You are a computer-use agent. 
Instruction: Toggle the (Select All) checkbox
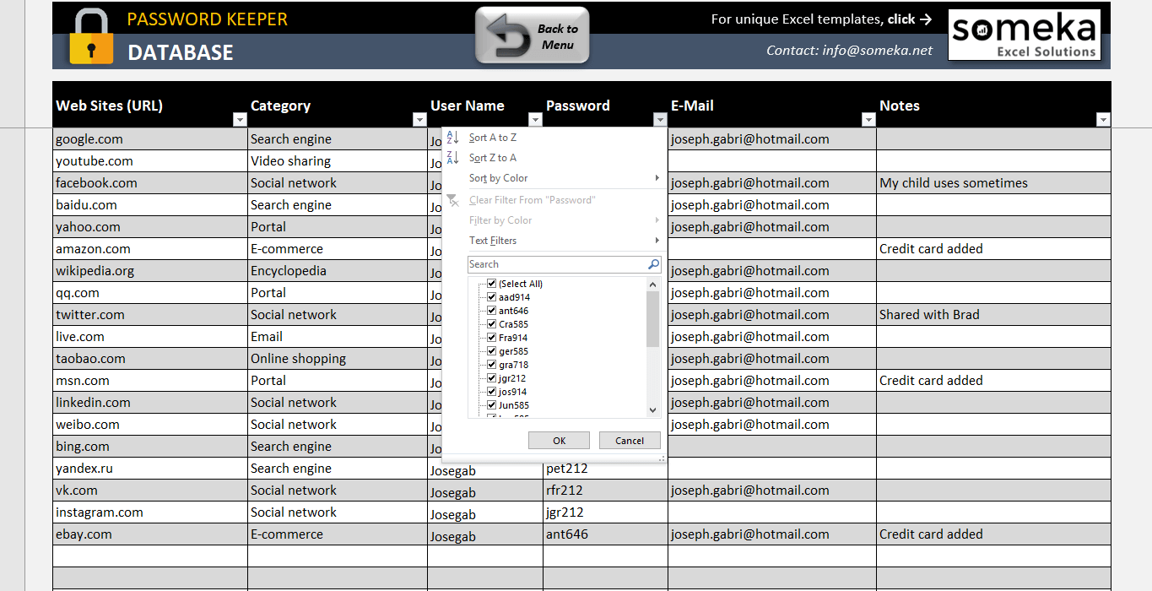coord(491,284)
